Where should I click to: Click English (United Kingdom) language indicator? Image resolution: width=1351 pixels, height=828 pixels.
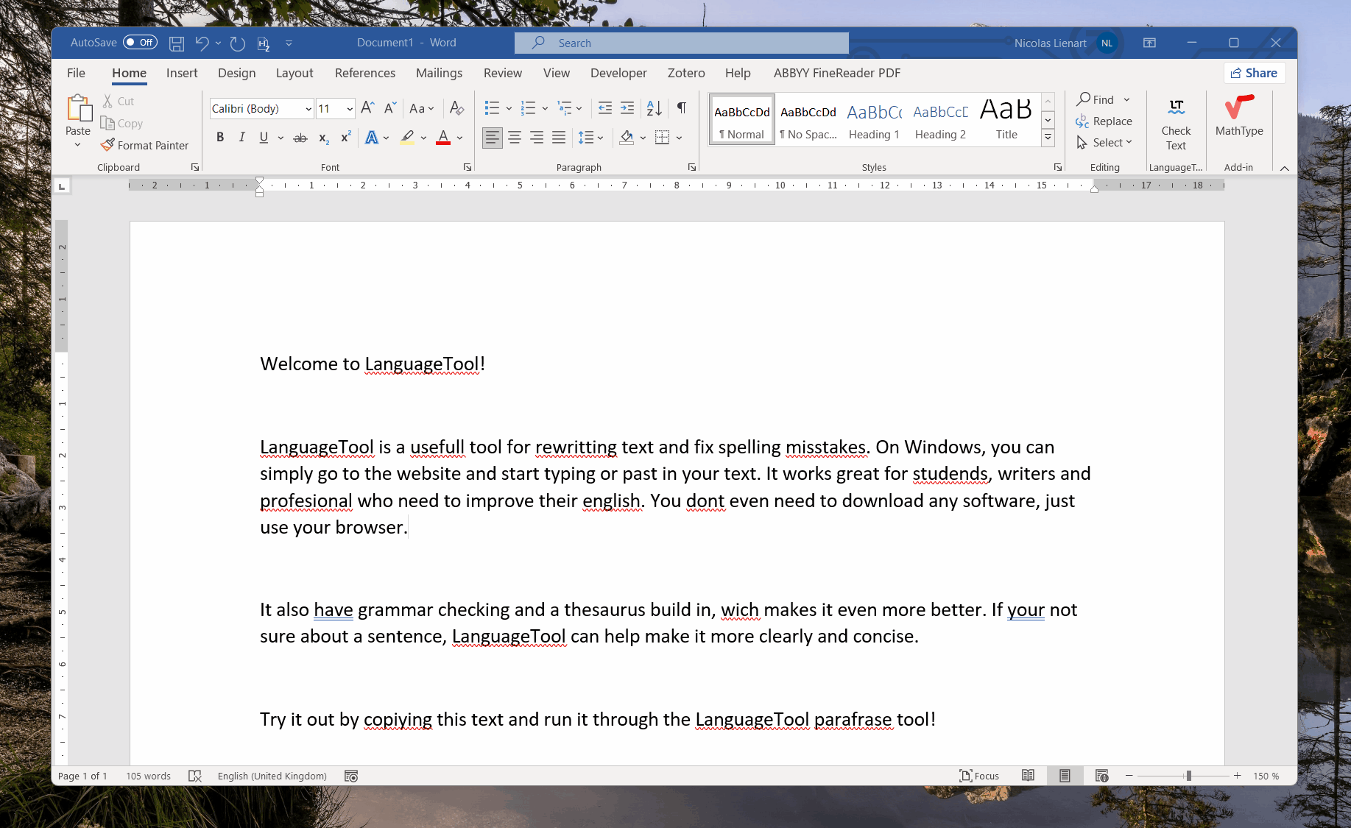[x=272, y=776]
